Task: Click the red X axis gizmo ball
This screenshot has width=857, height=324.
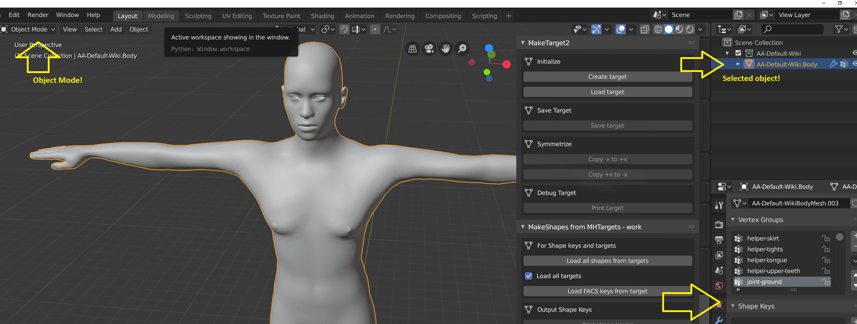Action: 507,64
